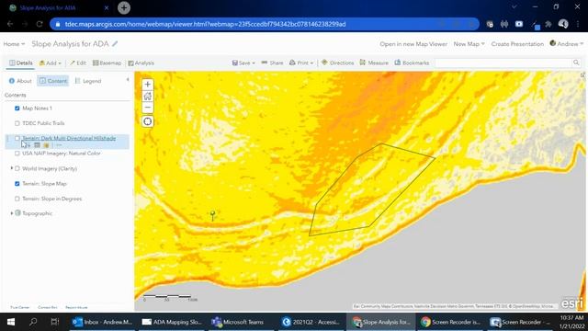Expand the Topographic basemap group
Image resolution: width=588 pixels, height=331 pixels.
point(11,213)
